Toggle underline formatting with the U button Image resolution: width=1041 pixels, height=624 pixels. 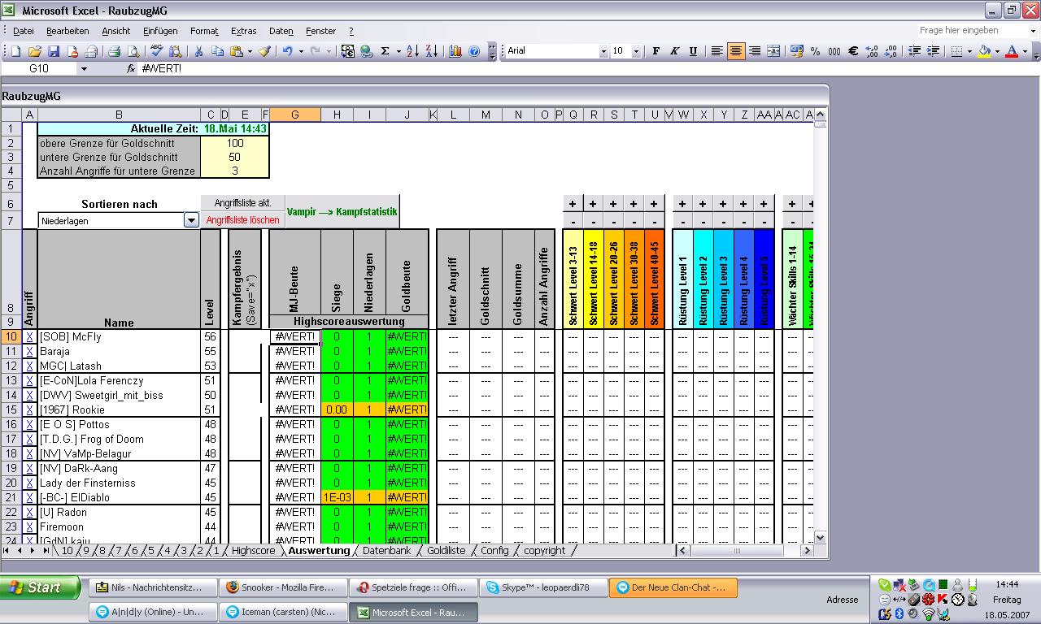693,51
